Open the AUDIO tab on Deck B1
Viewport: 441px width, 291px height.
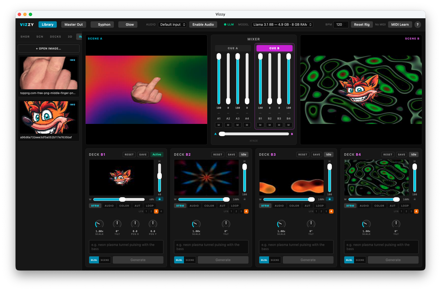pos(109,206)
